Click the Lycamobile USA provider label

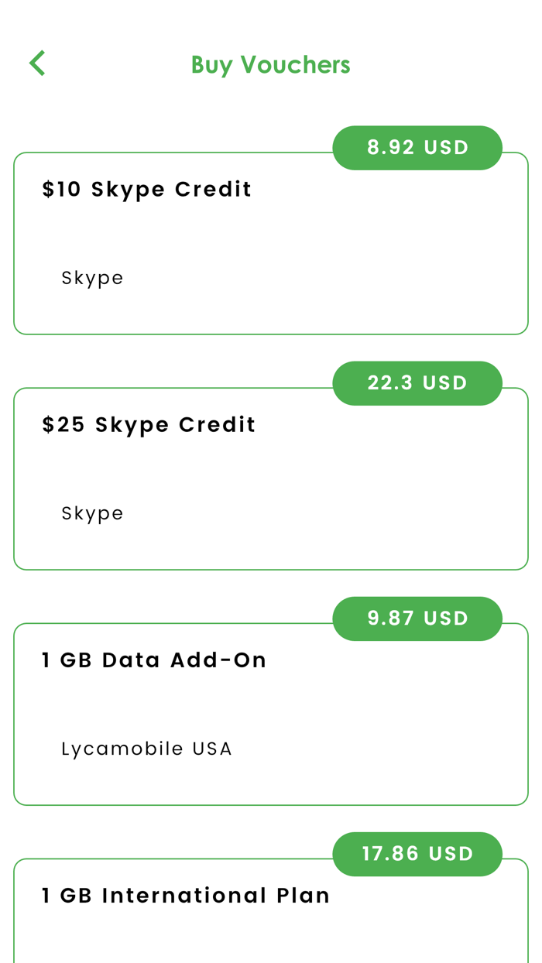click(146, 748)
